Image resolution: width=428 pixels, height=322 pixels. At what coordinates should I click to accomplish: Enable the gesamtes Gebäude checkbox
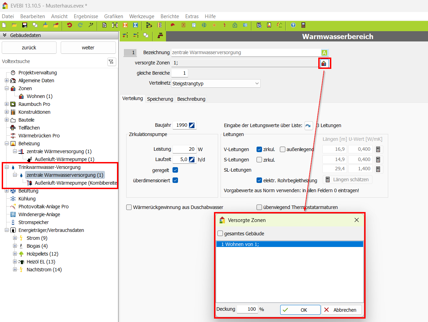pyautogui.click(x=220, y=234)
